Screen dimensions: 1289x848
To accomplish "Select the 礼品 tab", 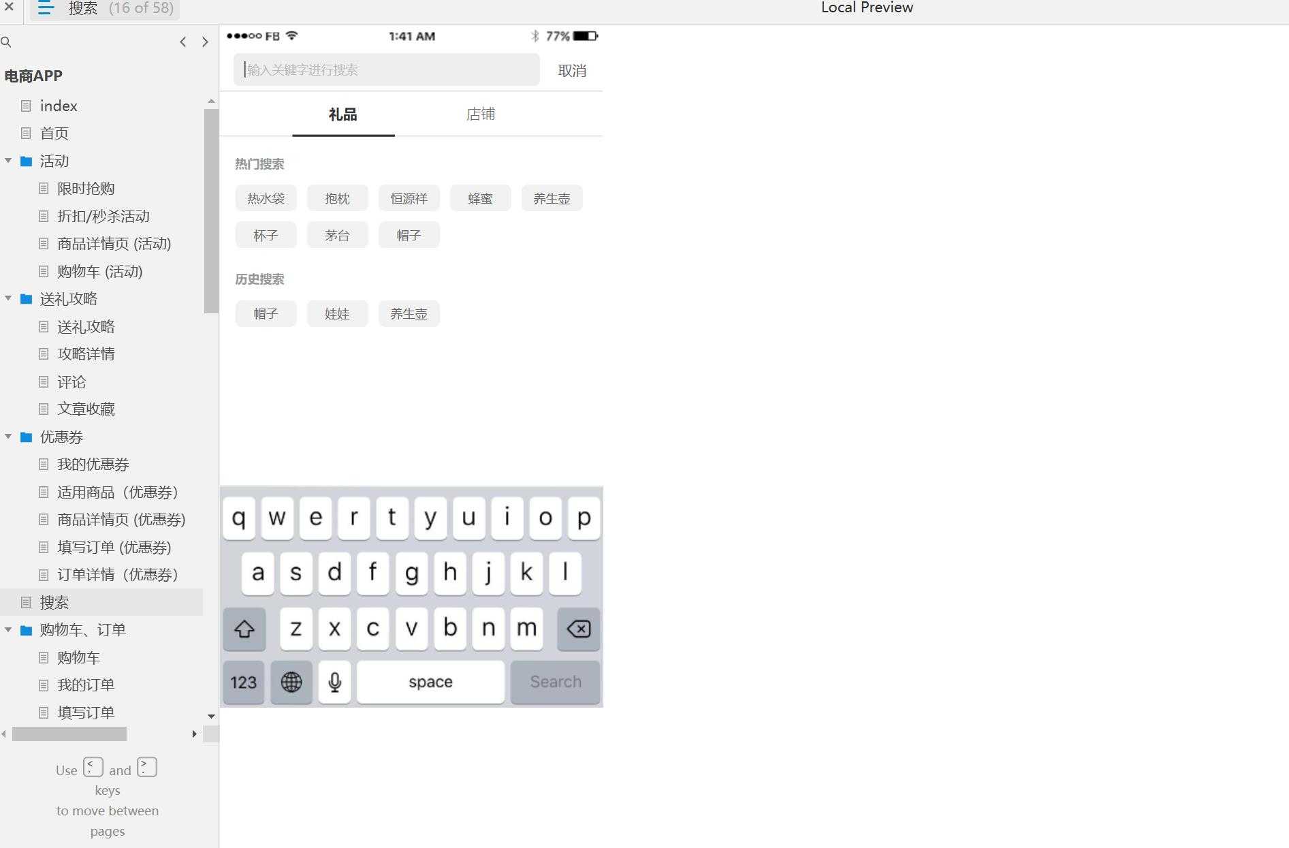I will (x=343, y=114).
